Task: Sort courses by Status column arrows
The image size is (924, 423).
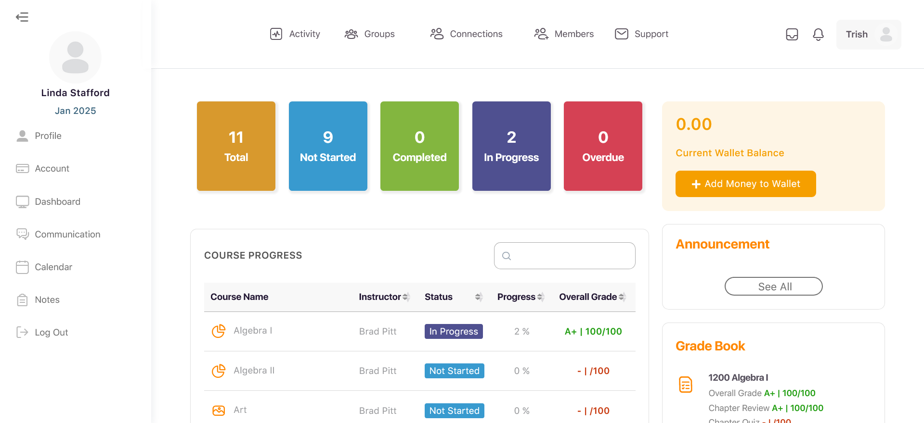Action: (478, 297)
